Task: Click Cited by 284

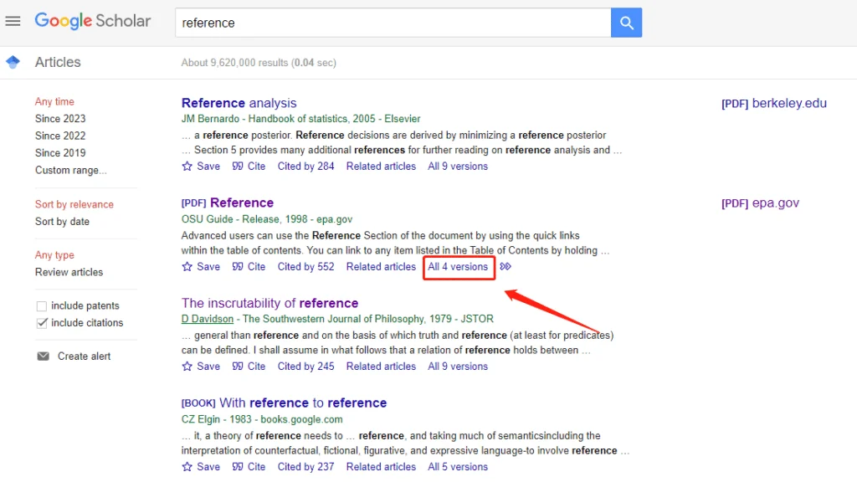Action: point(305,167)
